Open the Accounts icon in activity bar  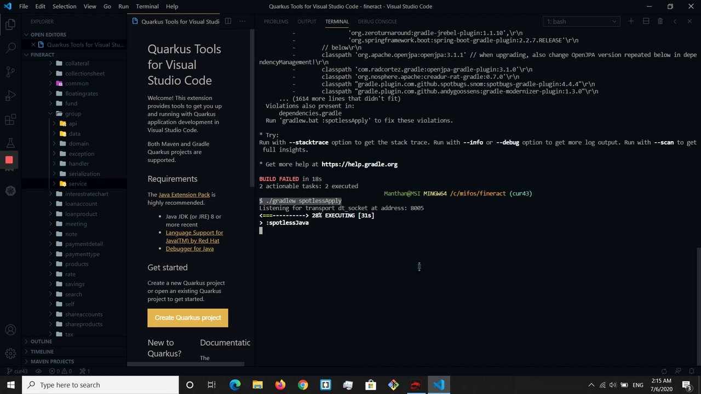pyautogui.click(x=10, y=330)
